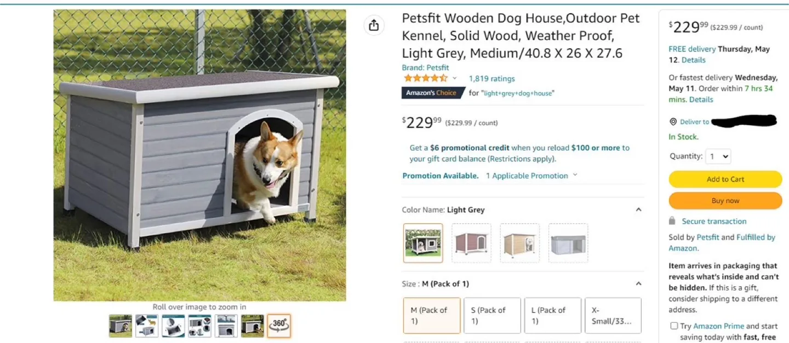Select the M (Pack of 1) size option

pyautogui.click(x=432, y=316)
